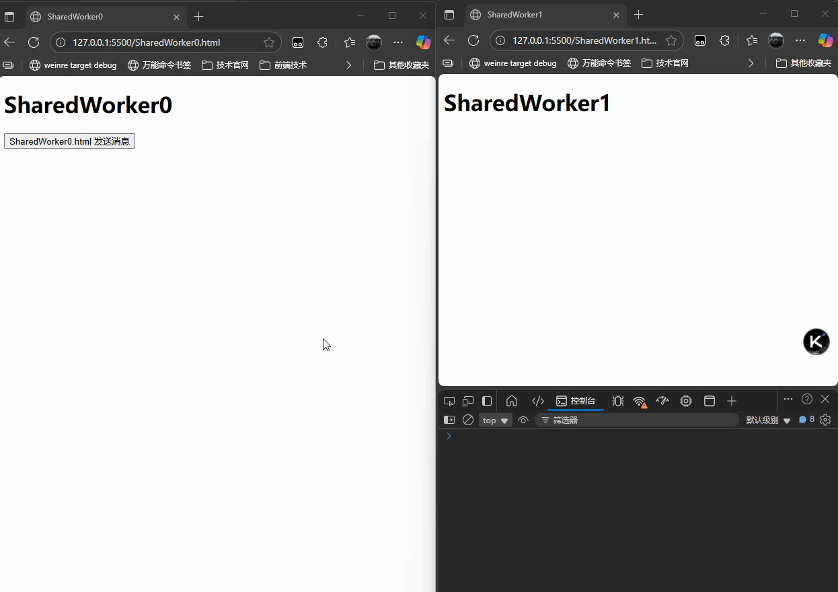Open favorites list icon in SharedWorker0 window
838x592 pixels.
point(350,42)
